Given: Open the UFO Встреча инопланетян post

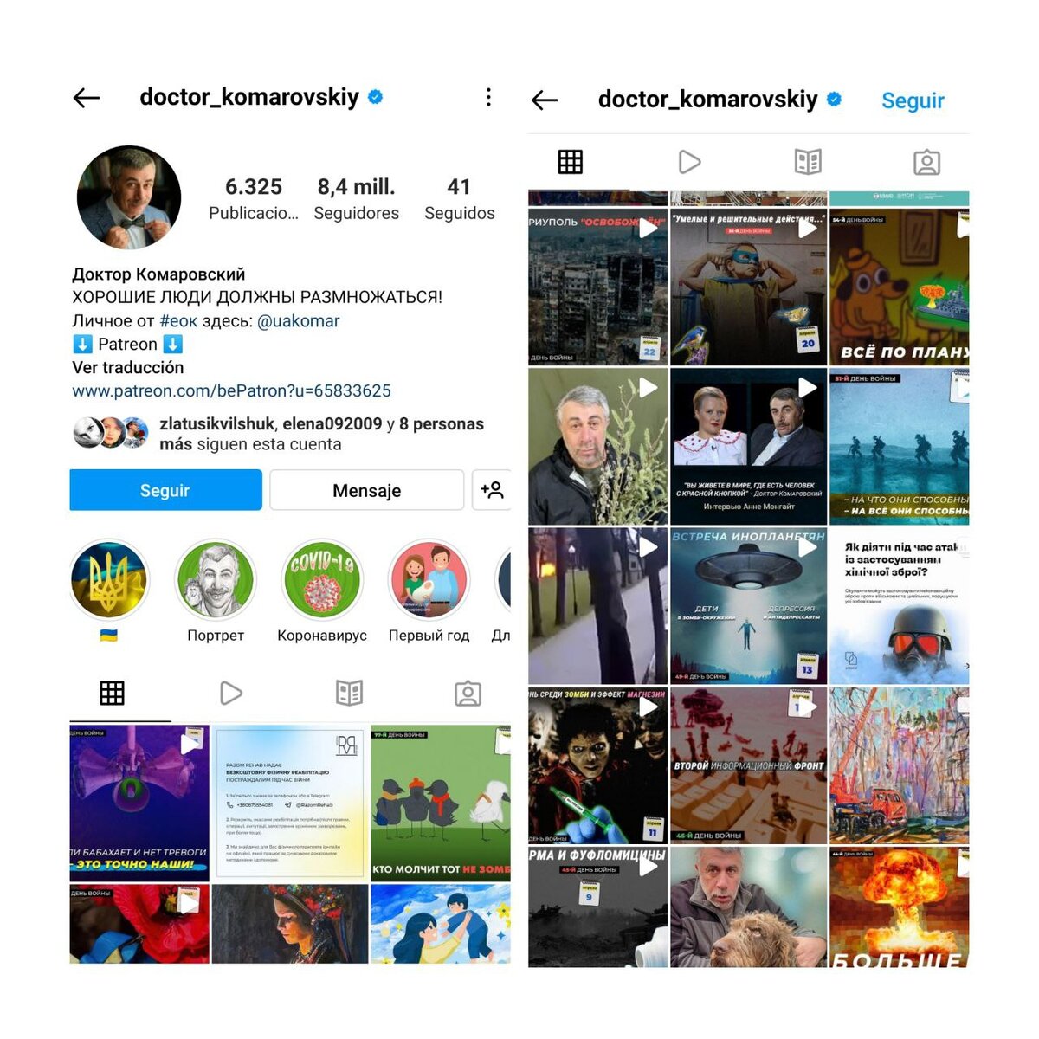Looking at the screenshot, I should click(748, 606).
